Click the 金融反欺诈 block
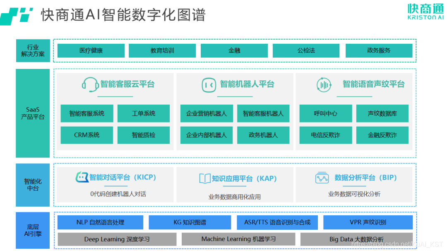 coord(382,135)
